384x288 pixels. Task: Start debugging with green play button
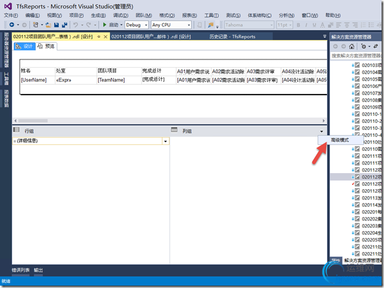(x=105, y=25)
